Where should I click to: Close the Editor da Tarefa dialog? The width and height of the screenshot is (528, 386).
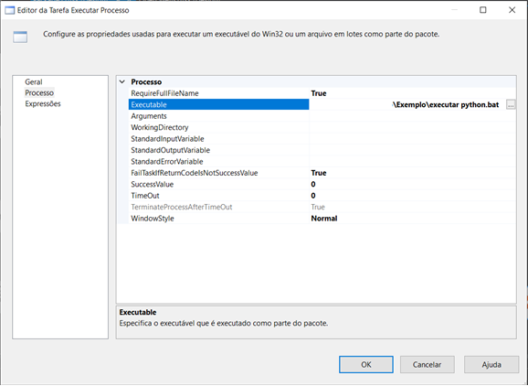click(x=512, y=10)
